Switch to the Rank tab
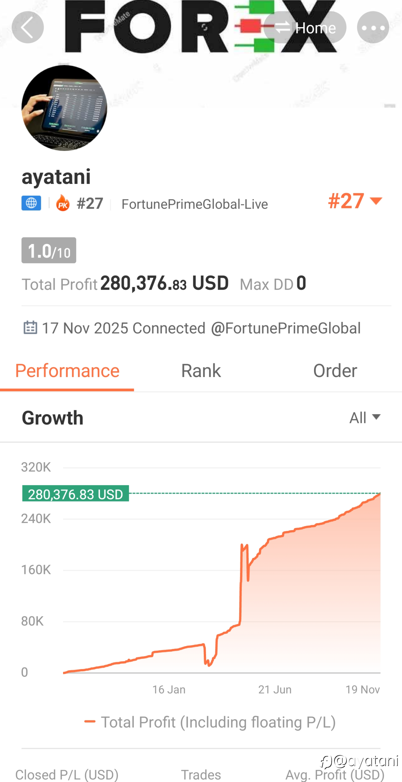The width and height of the screenshot is (402, 782). click(x=201, y=371)
